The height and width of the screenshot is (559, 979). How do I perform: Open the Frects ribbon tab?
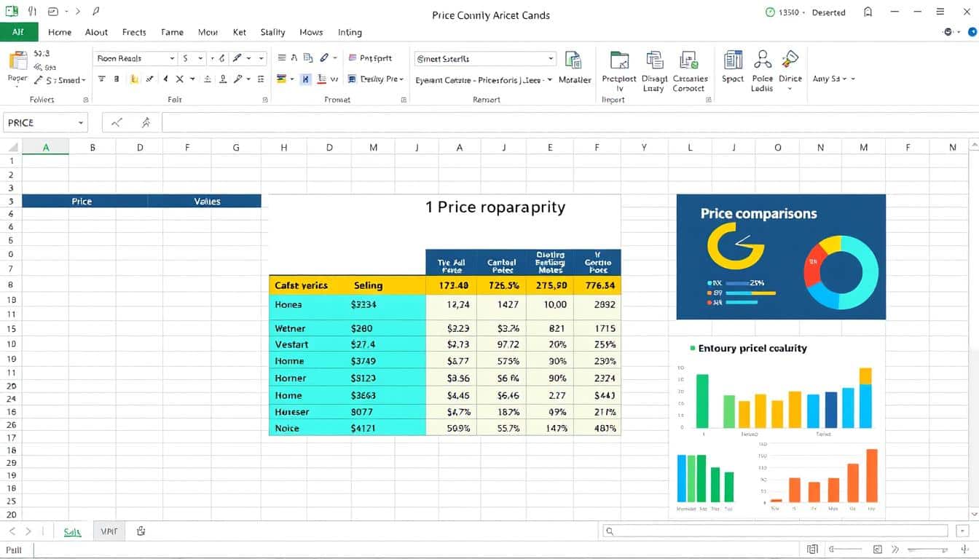coord(134,32)
